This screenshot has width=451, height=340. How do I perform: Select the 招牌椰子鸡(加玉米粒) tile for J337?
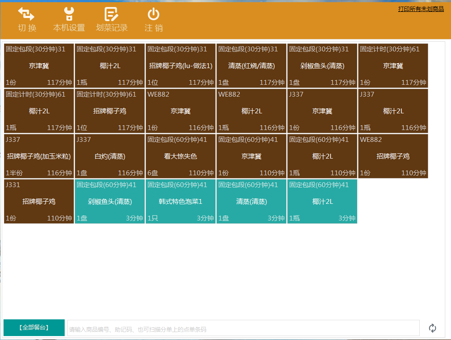click(x=39, y=156)
